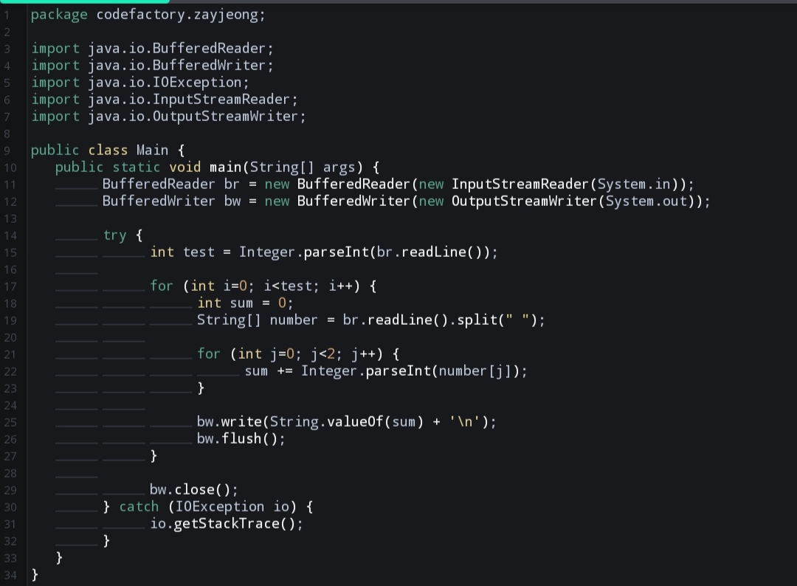Image resolution: width=797 pixels, height=586 pixels.
Task: Click the '\n' character literal on line 25
Action: pos(464,422)
